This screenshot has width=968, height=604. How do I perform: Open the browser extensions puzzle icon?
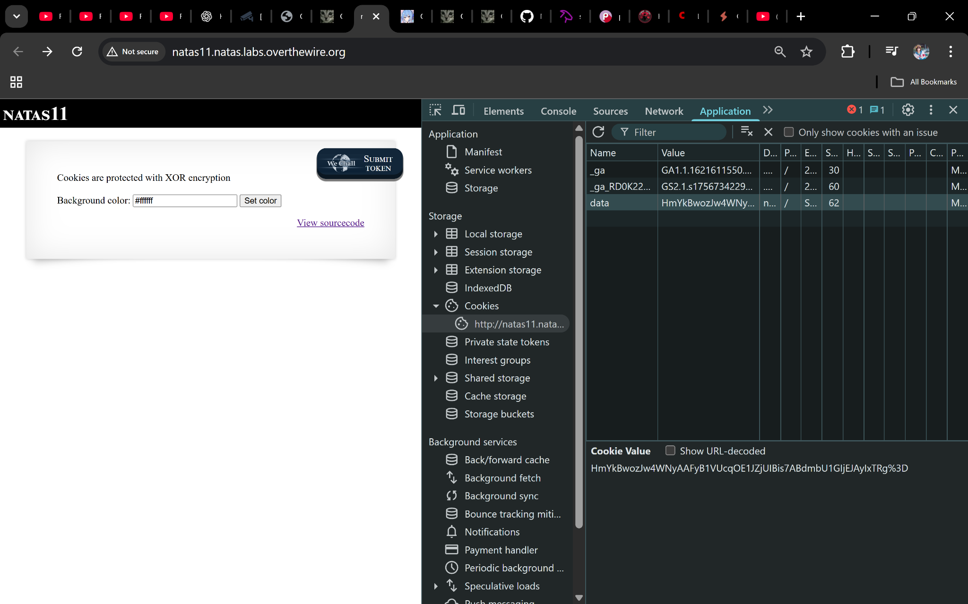tap(848, 52)
